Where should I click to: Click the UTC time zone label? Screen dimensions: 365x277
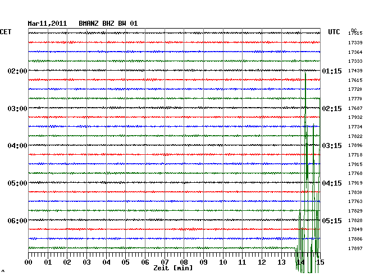point(334,32)
